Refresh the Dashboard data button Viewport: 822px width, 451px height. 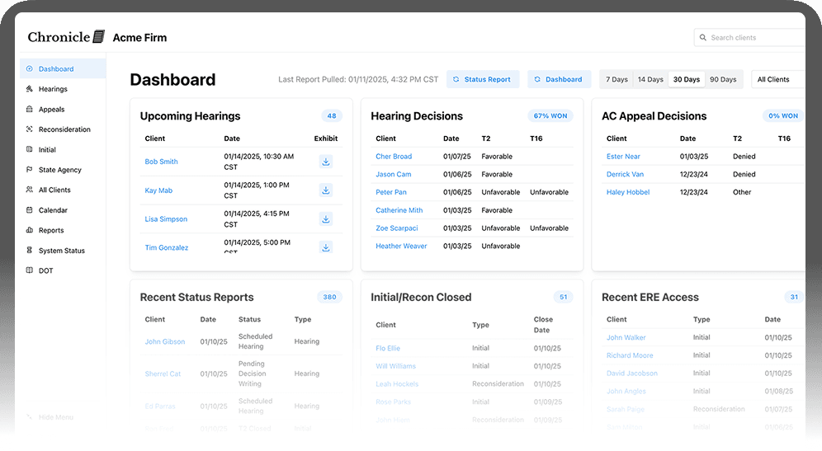pos(559,79)
